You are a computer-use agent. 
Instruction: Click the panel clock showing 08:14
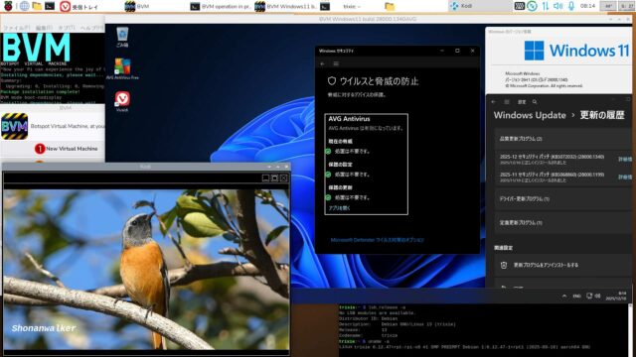coord(587,6)
